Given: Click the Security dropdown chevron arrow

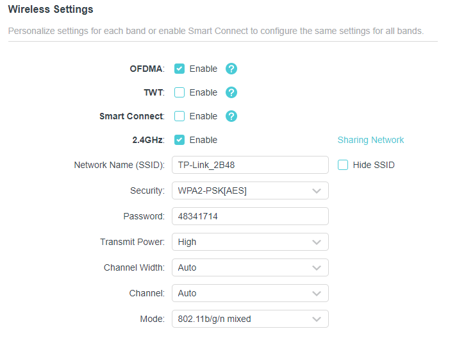Looking at the screenshot, I should click(x=316, y=190).
